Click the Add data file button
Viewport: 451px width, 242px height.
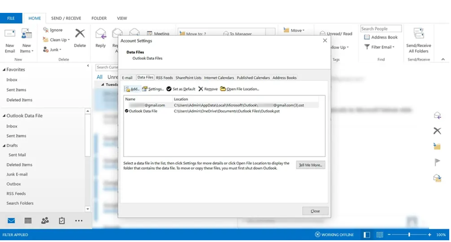click(132, 89)
